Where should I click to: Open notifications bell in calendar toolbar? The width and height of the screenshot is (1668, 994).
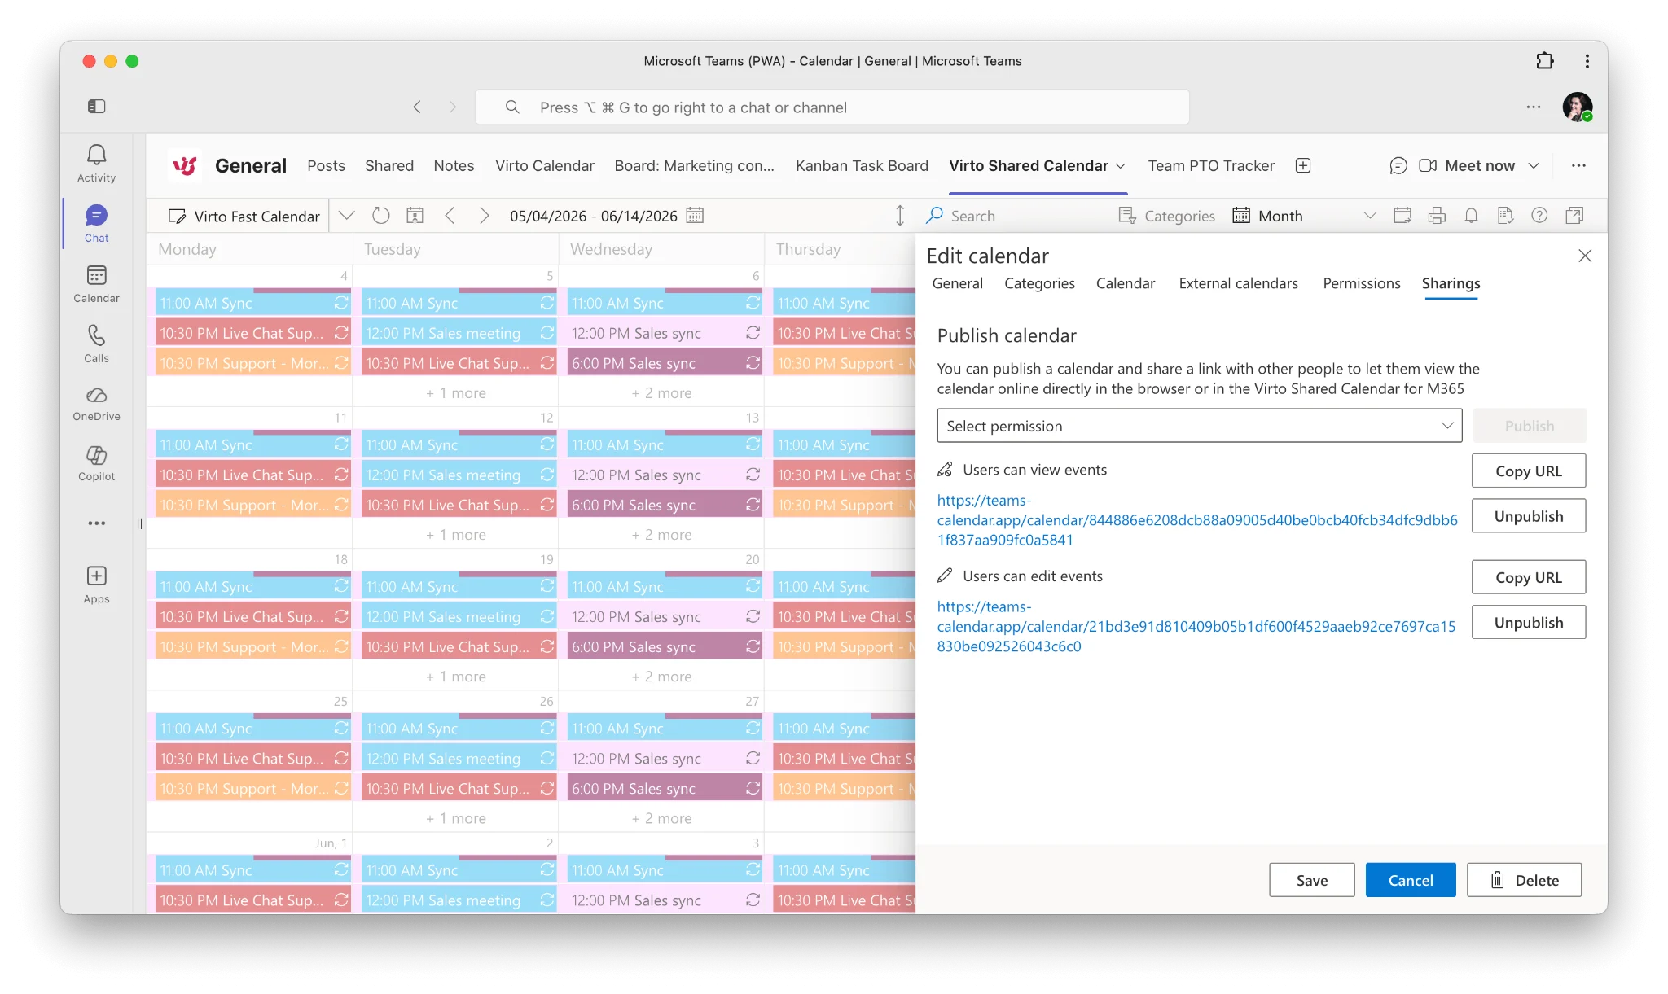pyautogui.click(x=1471, y=216)
